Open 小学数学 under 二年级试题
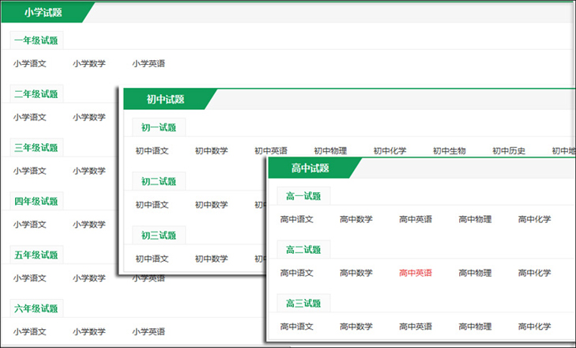Viewport: 576px width, 348px height. (89, 118)
